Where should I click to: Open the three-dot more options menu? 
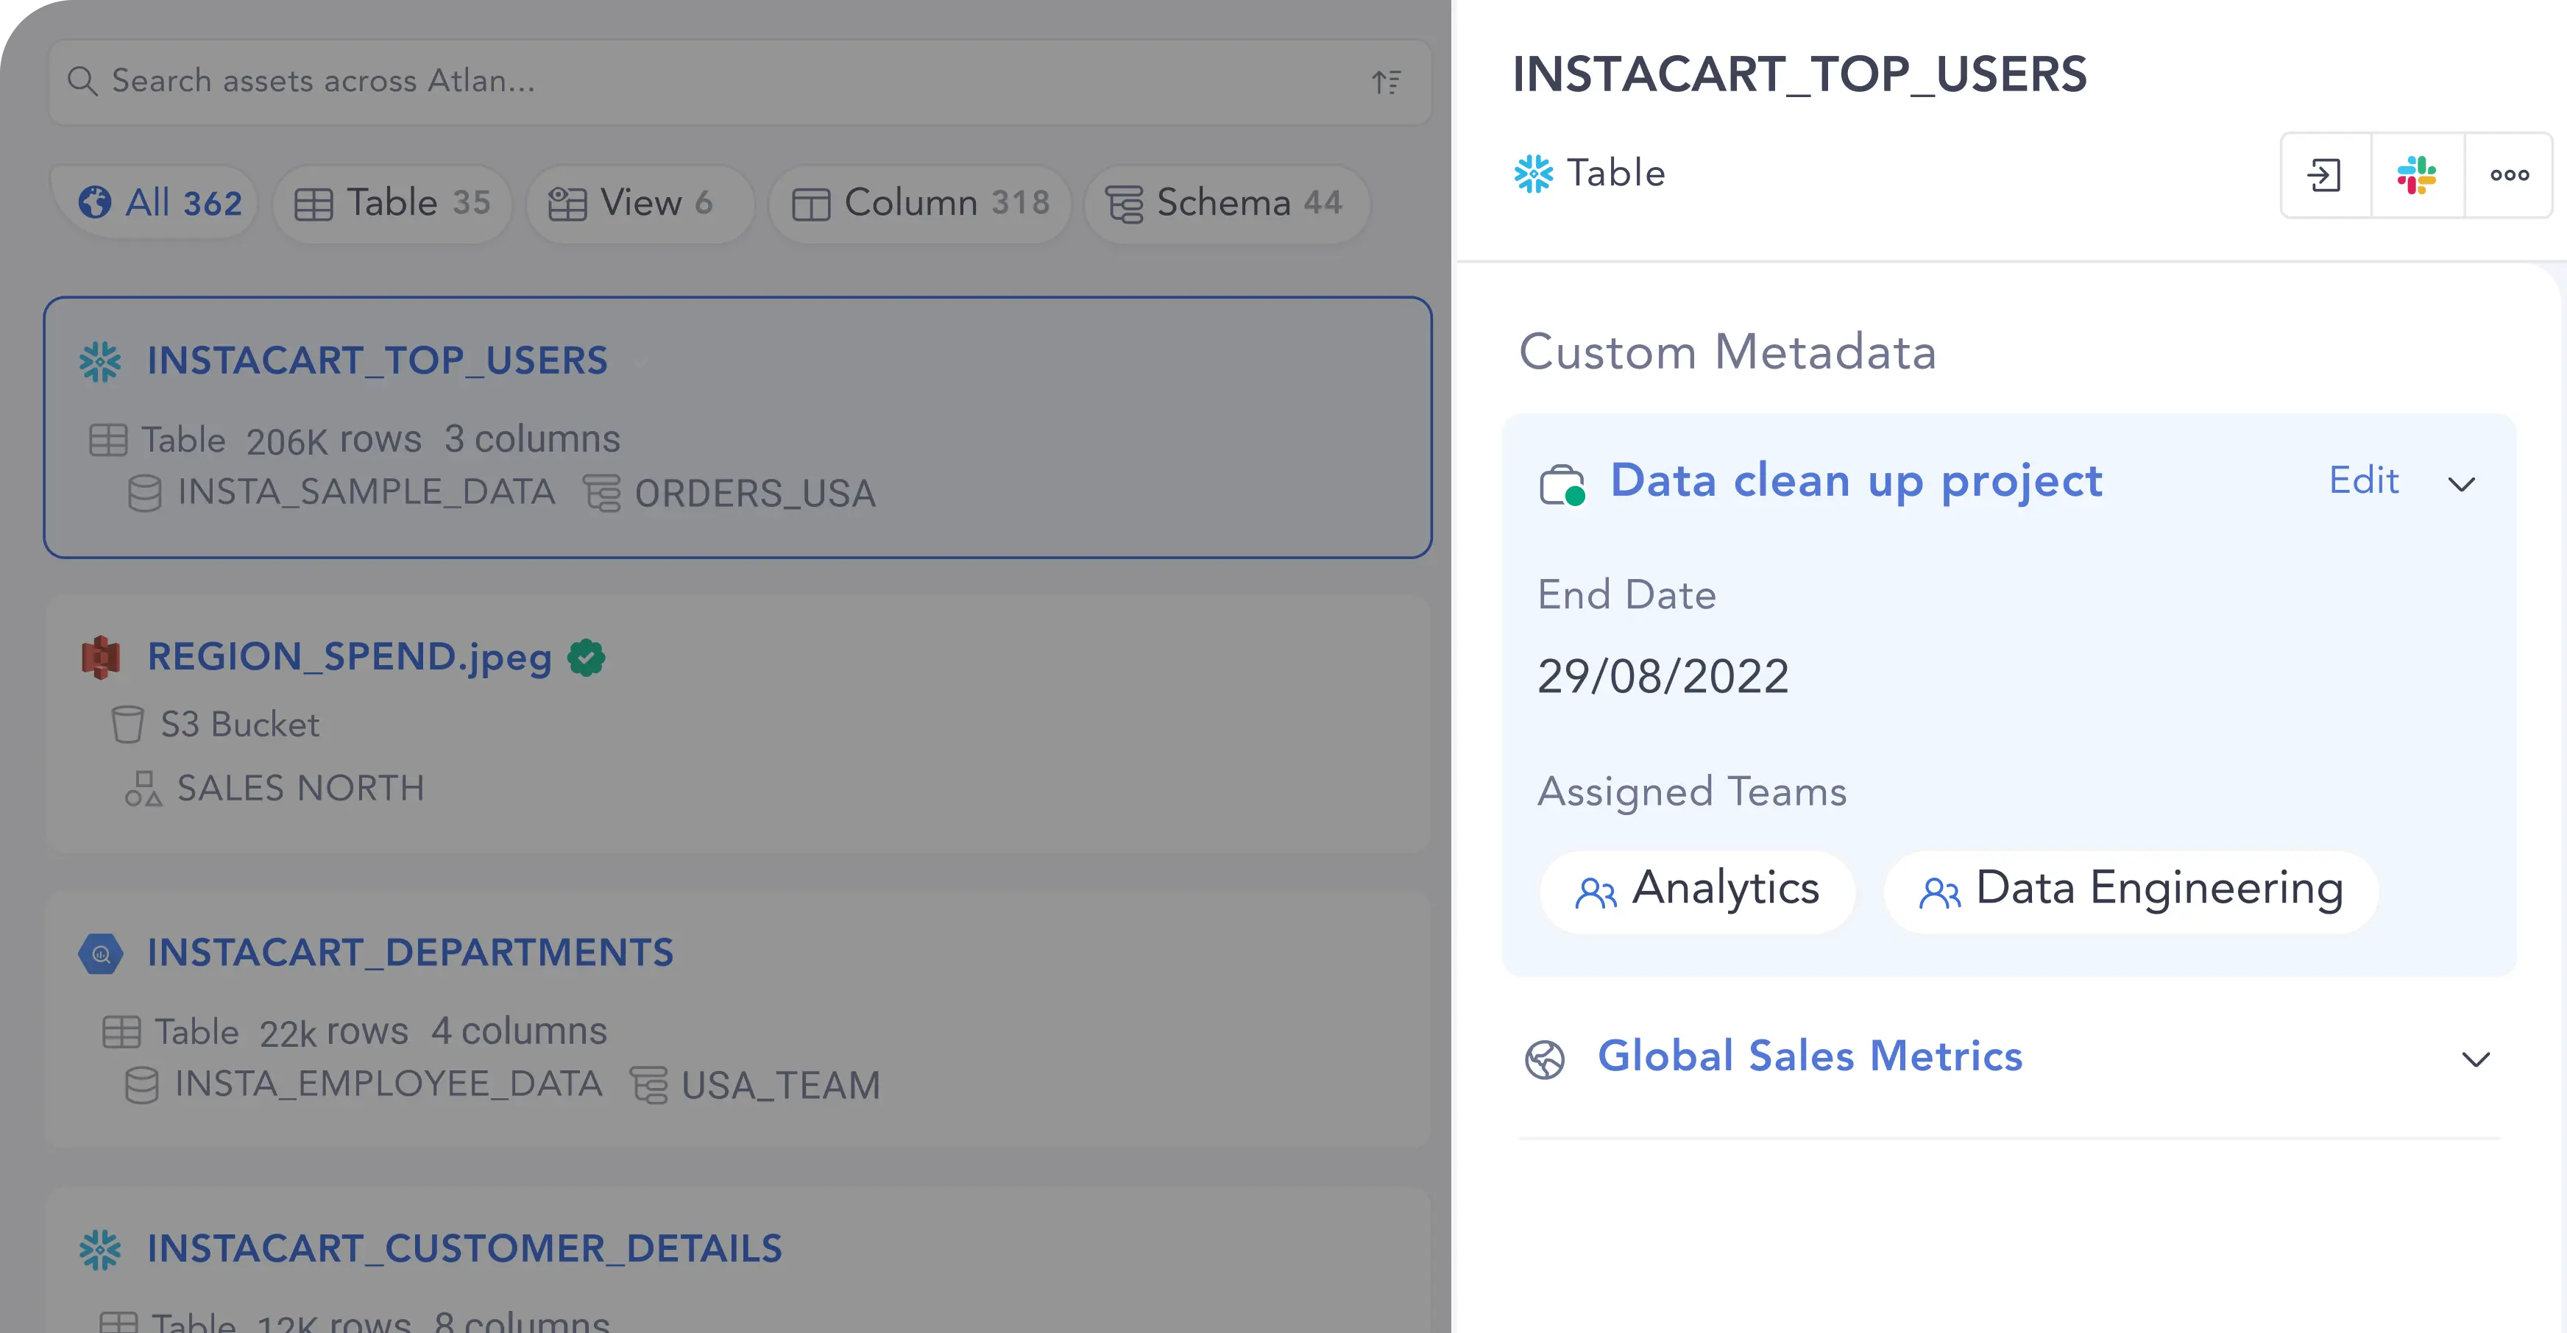pos(2508,175)
